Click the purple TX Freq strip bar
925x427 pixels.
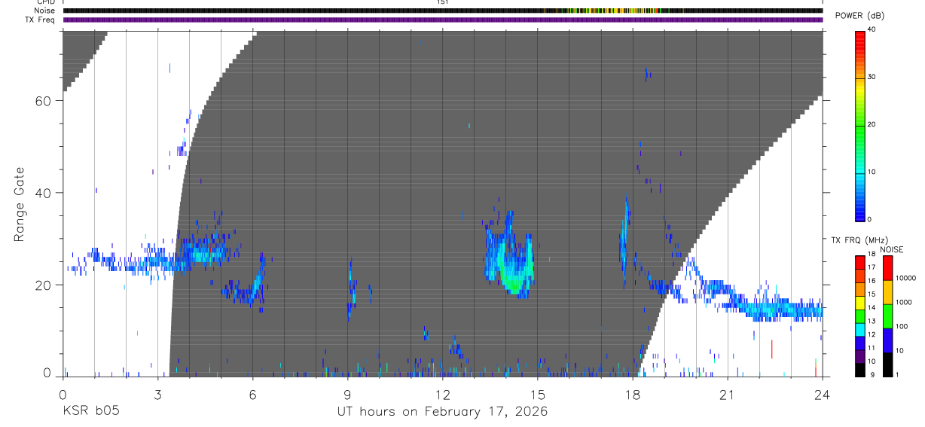point(442,20)
